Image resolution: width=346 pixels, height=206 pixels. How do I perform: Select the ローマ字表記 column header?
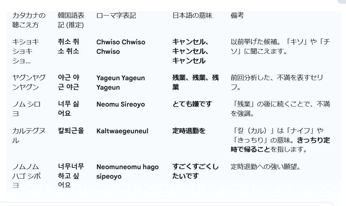click(x=116, y=16)
